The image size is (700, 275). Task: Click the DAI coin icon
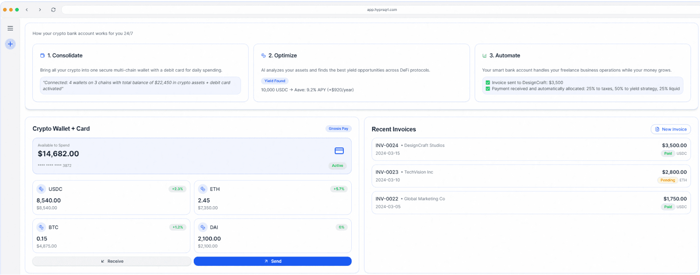[203, 227]
